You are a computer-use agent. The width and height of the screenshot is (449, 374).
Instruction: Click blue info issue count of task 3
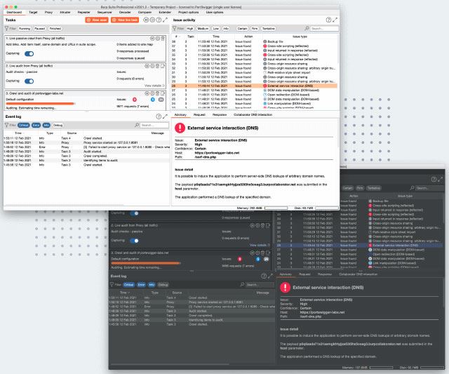(x=153, y=100)
